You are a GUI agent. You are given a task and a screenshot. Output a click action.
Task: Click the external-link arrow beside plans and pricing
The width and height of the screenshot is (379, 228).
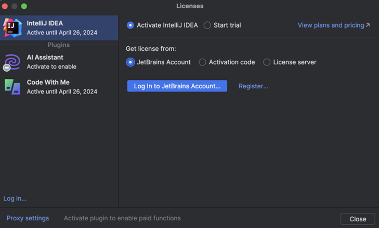tap(368, 25)
